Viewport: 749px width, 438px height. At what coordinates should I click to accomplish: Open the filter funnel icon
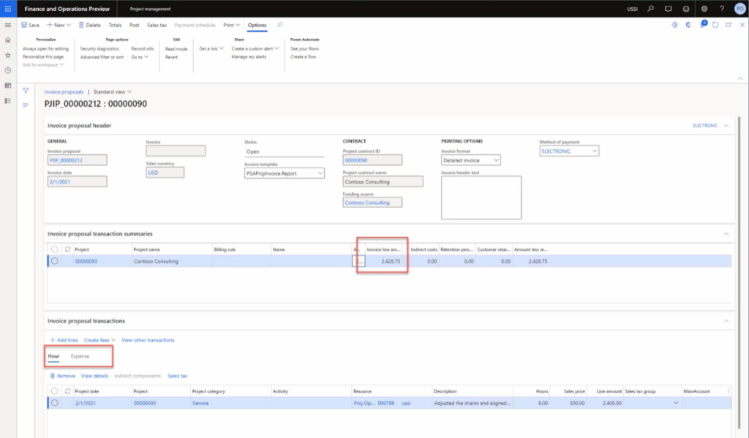(26, 91)
